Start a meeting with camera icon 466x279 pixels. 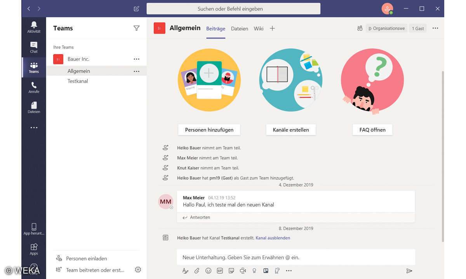coord(243,271)
